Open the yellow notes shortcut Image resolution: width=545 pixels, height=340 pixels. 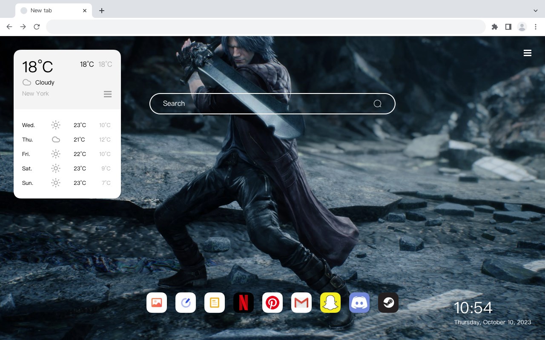215,303
